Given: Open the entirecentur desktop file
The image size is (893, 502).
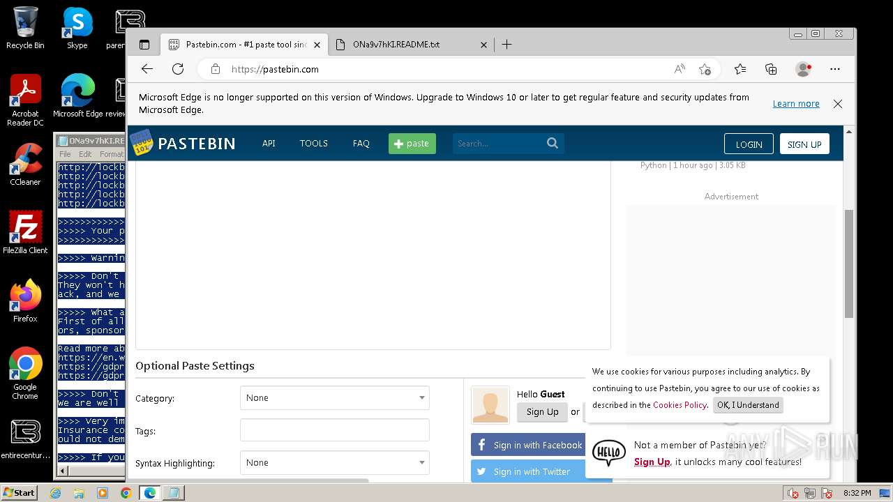Looking at the screenshot, I should (25, 439).
